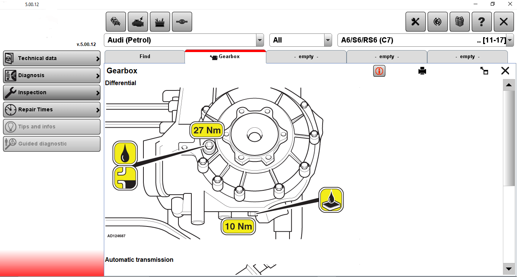This screenshot has height=277, width=517.
Task: Click the language globe icon
Action: point(437,22)
